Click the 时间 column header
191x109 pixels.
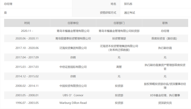(x=27, y=23)
